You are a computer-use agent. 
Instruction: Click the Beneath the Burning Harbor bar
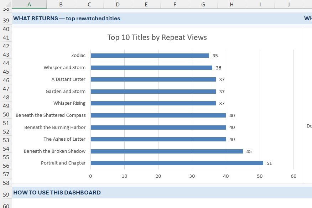tap(158, 128)
